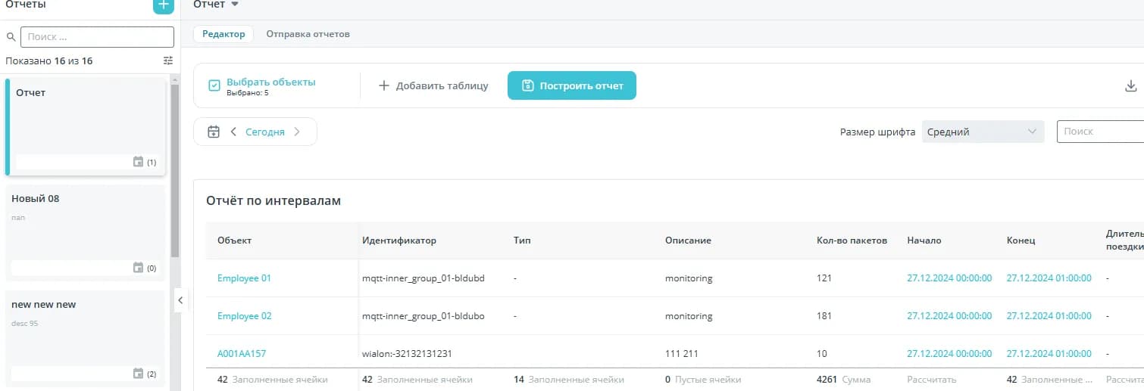Go to previous day arrow
This screenshot has height=391, width=1144.
(233, 132)
